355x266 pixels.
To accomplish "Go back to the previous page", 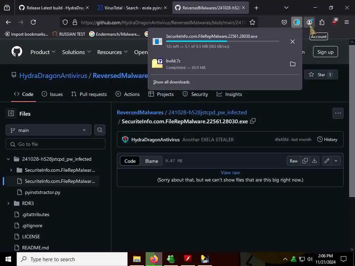I will point(8,22).
